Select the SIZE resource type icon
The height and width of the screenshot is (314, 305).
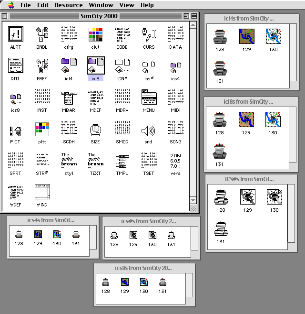point(95,130)
